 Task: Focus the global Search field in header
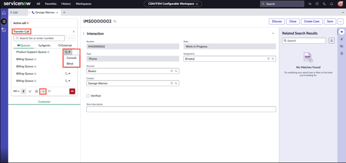pos(282,4)
